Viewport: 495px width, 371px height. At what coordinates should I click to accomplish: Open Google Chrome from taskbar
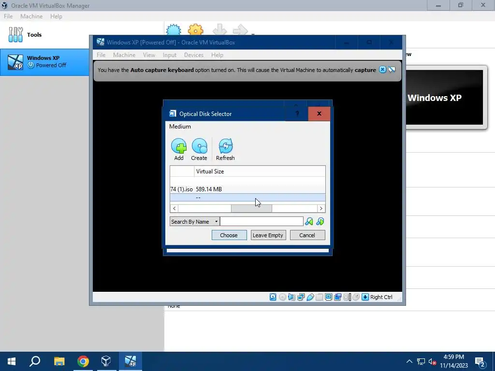[x=83, y=361]
